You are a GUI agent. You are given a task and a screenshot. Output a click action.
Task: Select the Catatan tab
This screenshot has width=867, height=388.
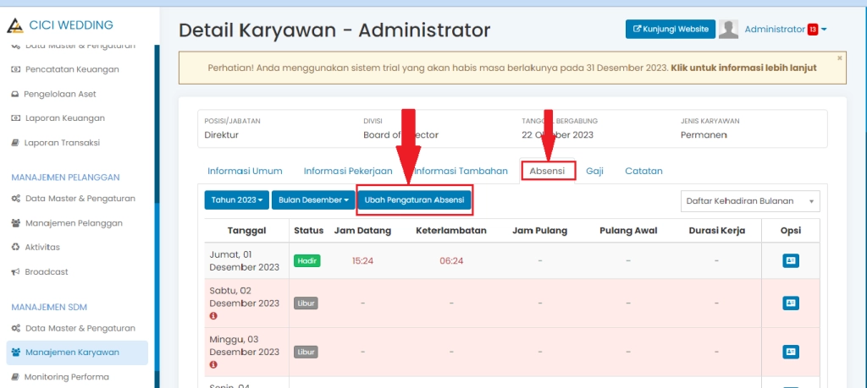click(643, 171)
